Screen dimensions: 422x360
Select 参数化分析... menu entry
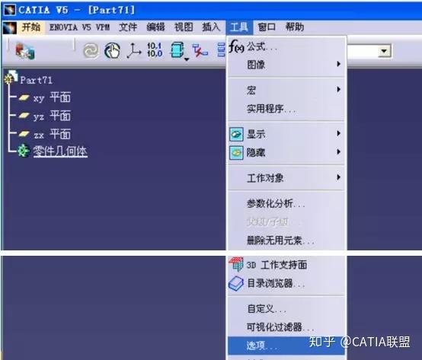pyautogui.click(x=286, y=203)
